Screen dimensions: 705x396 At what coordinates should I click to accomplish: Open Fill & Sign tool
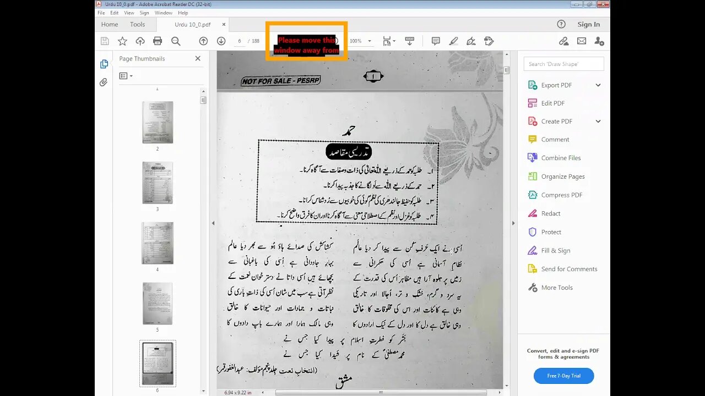tap(555, 251)
